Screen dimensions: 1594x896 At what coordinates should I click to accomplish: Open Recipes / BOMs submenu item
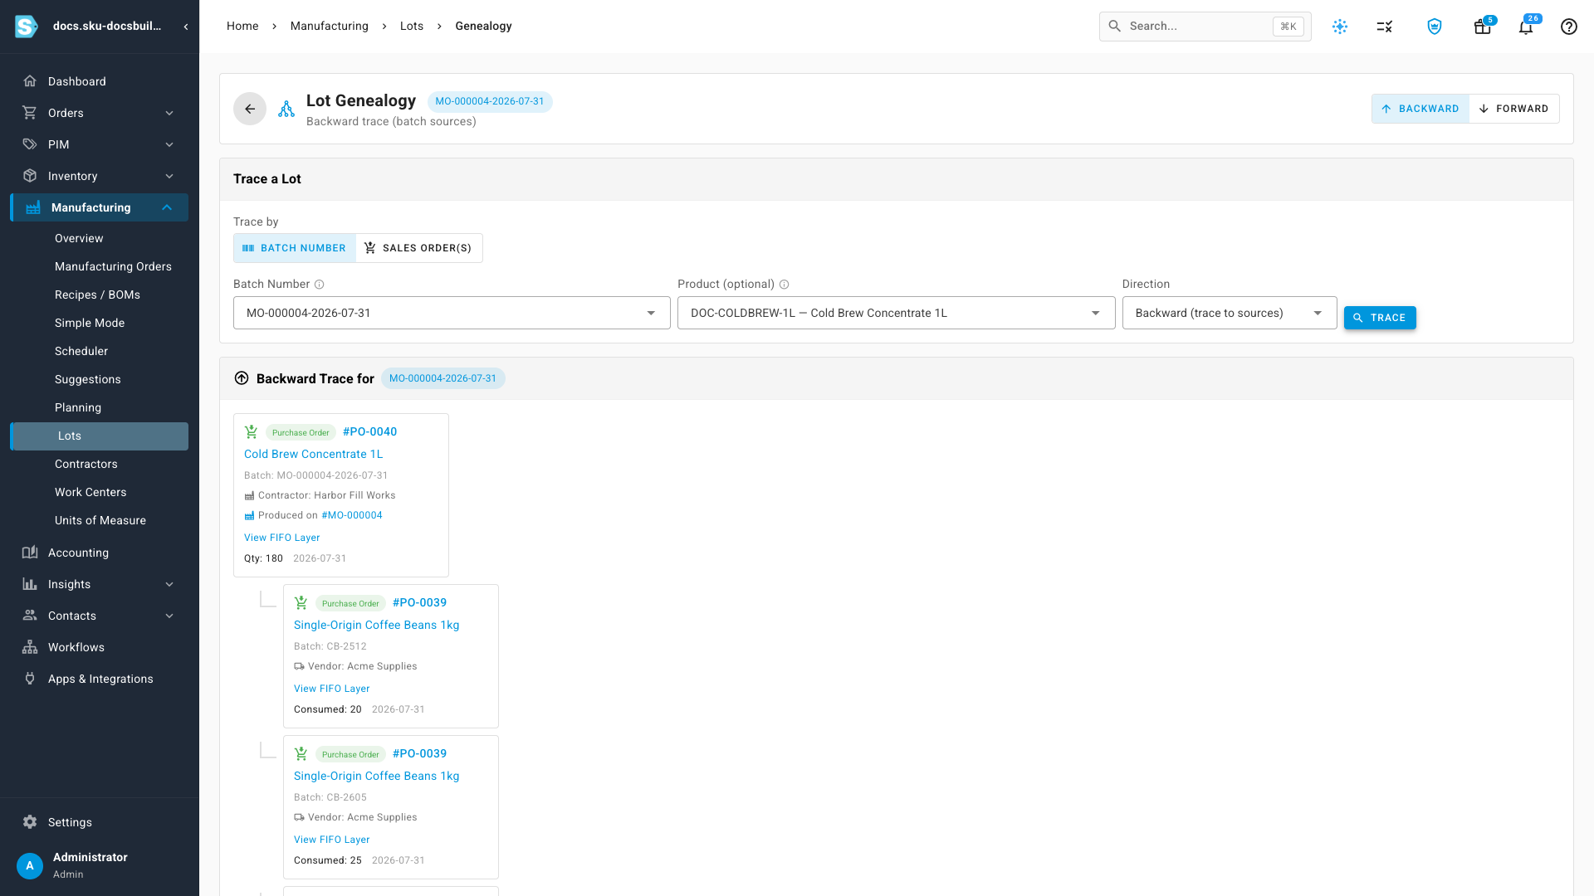pyautogui.click(x=97, y=295)
